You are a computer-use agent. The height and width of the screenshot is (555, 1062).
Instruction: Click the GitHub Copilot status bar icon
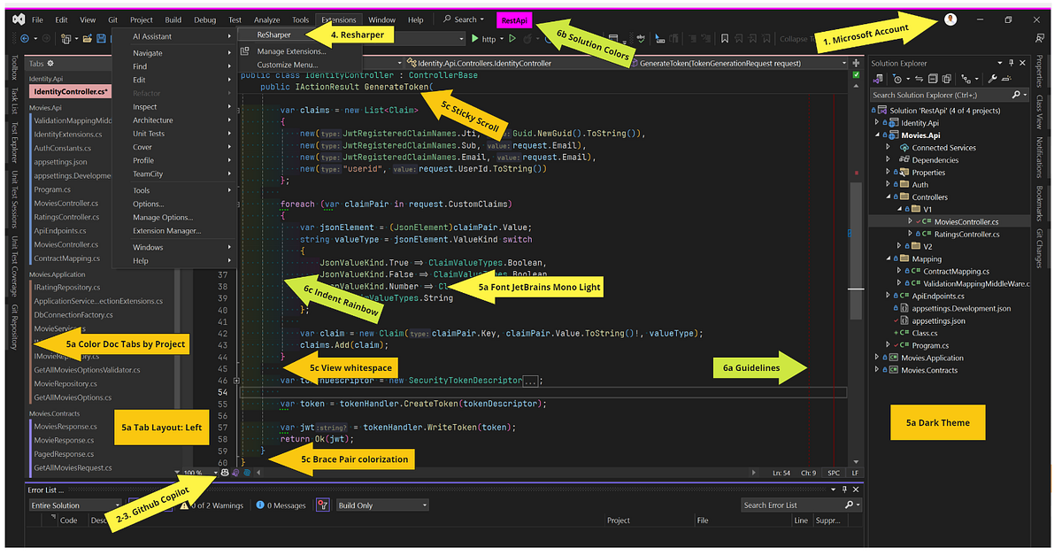(224, 473)
